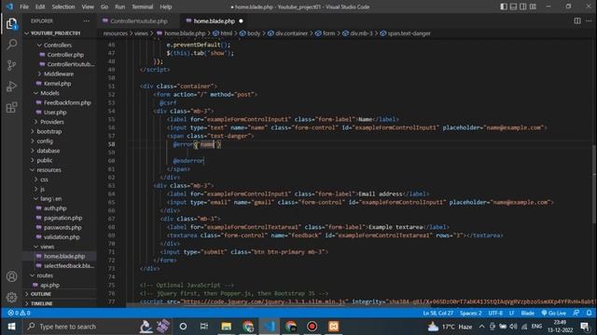Split the editor to the right
Viewport: 597px width, 335px height.
[x=577, y=20]
